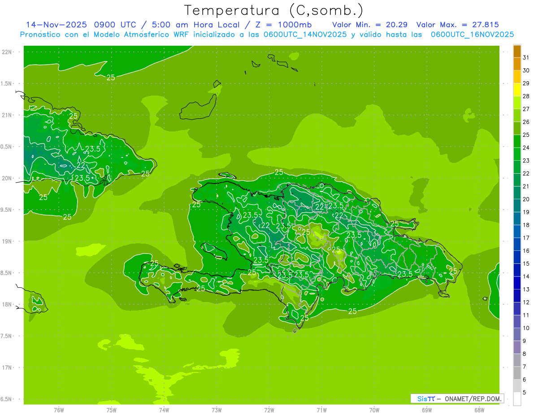Click the 7.5N latitude axis label
The height and width of the screenshot is (416, 538).
tap(7, 336)
